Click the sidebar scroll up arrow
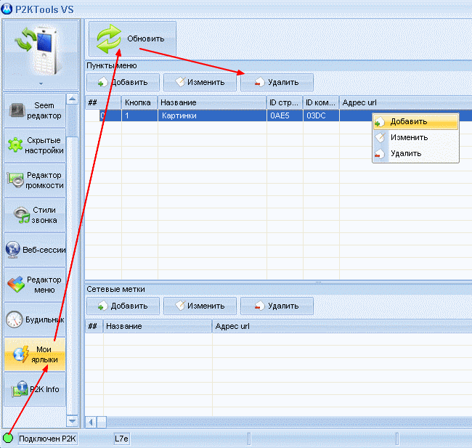Image resolution: width=472 pixels, height=448 pixels. point(72,99)
